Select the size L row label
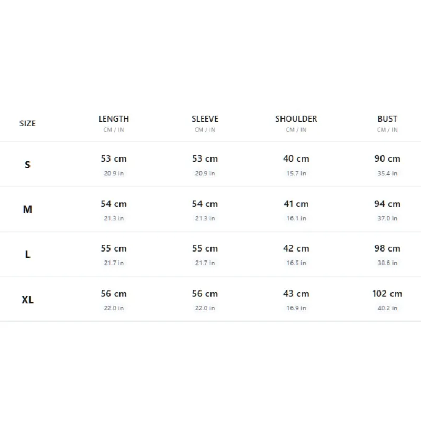The width and height of the screenshot is (421, 421). (x=27, y=254)
